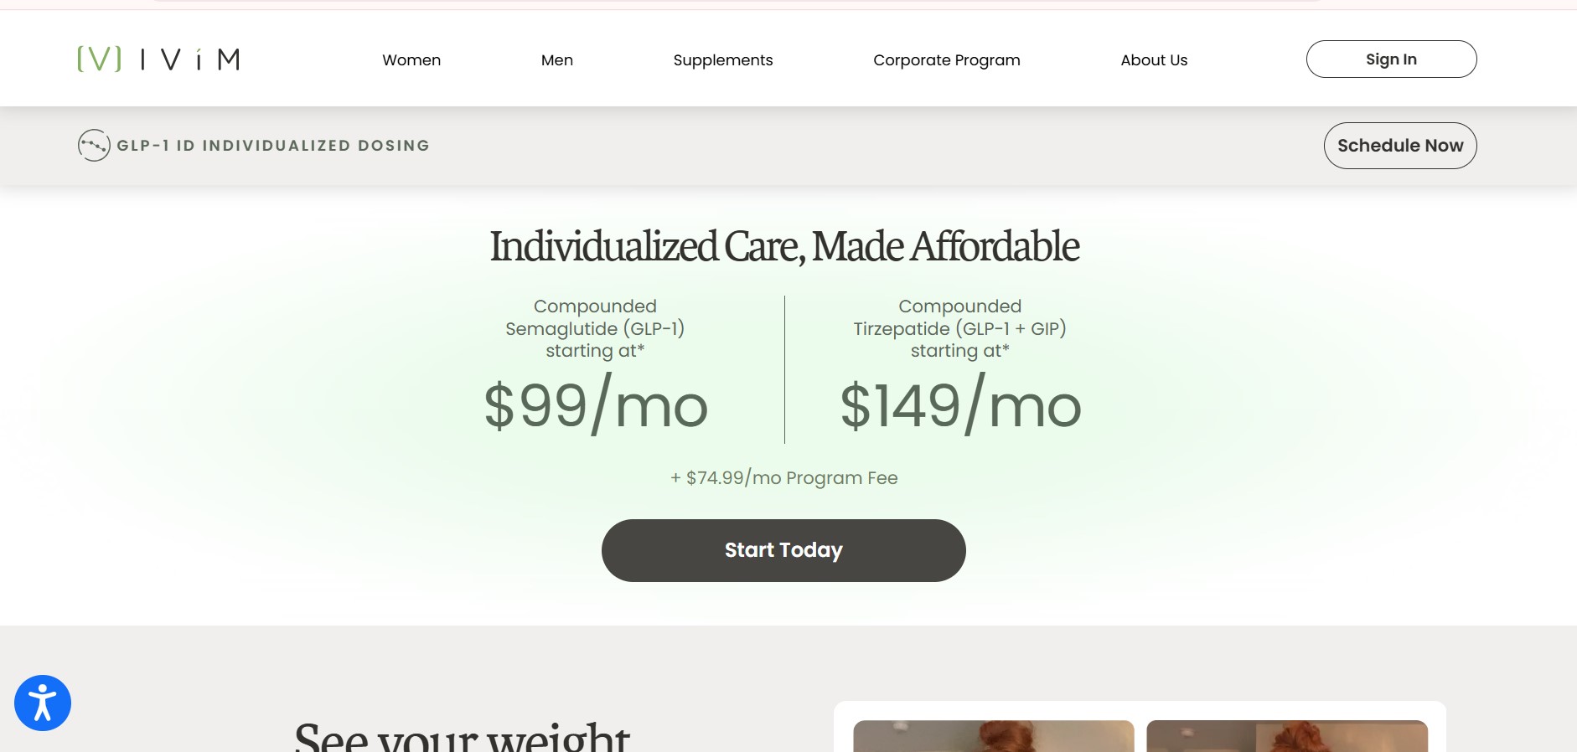This screenshot has height=752, width=1577.
Task: Click the Compounded Semaglutide (GLP-1) description
Action: pos(595,328)
